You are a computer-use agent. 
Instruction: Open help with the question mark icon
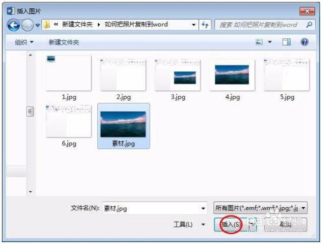304,42
